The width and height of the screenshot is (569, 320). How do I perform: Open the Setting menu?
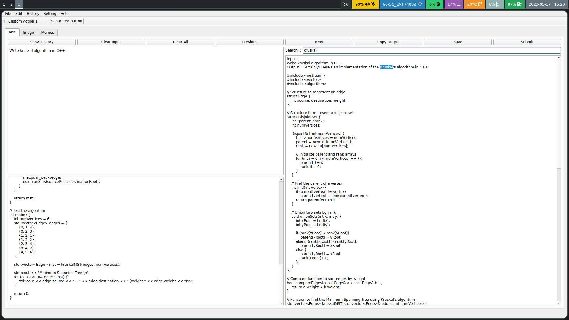point(49,14)
